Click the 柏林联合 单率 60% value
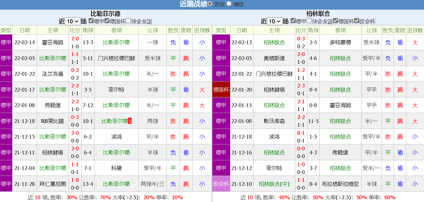The image size is (424, 202). click(390, 197)
